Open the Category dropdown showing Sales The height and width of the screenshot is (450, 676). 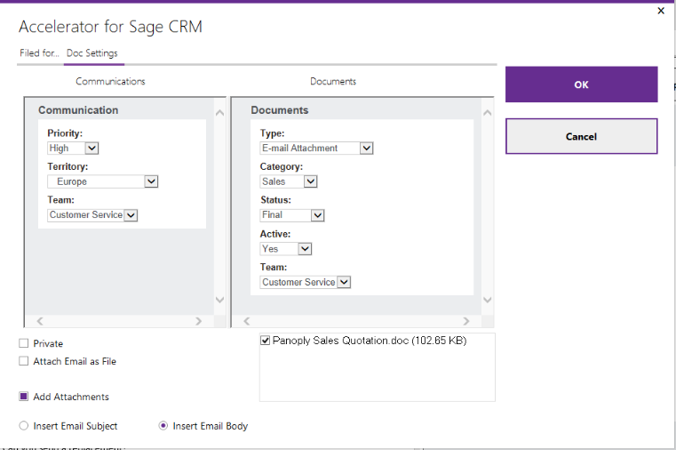point(289,181)
